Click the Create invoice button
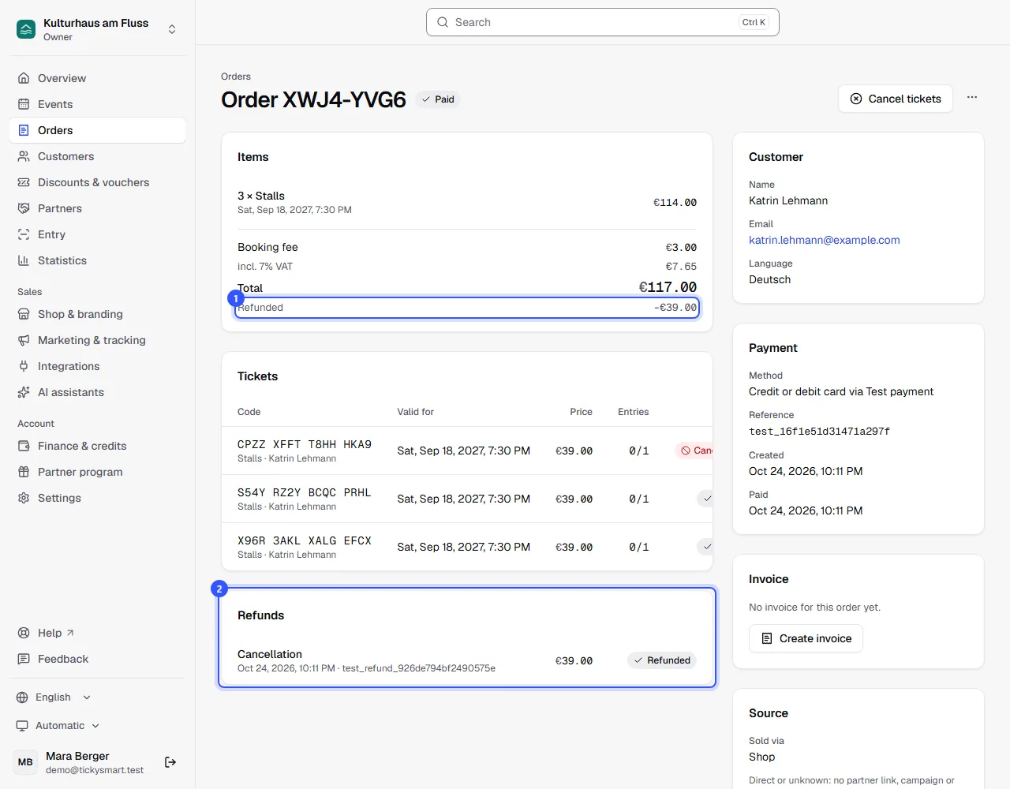1010x789 pixels. [x=806, y=638]
